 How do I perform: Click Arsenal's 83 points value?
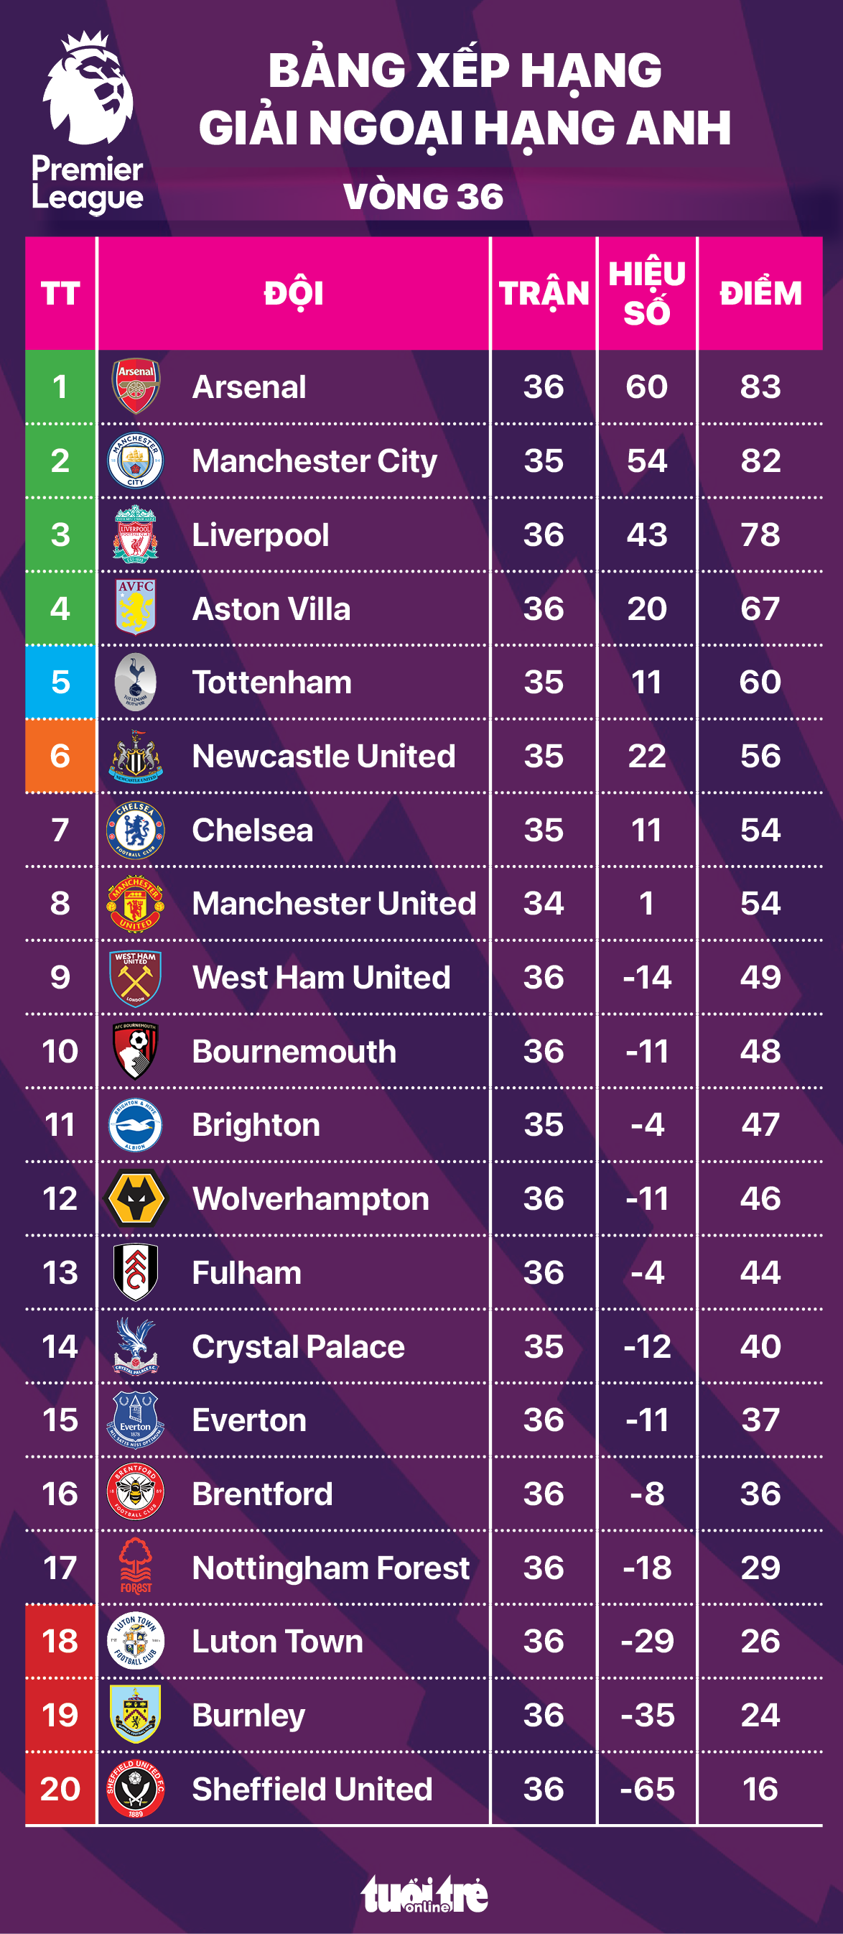[760, 387]
